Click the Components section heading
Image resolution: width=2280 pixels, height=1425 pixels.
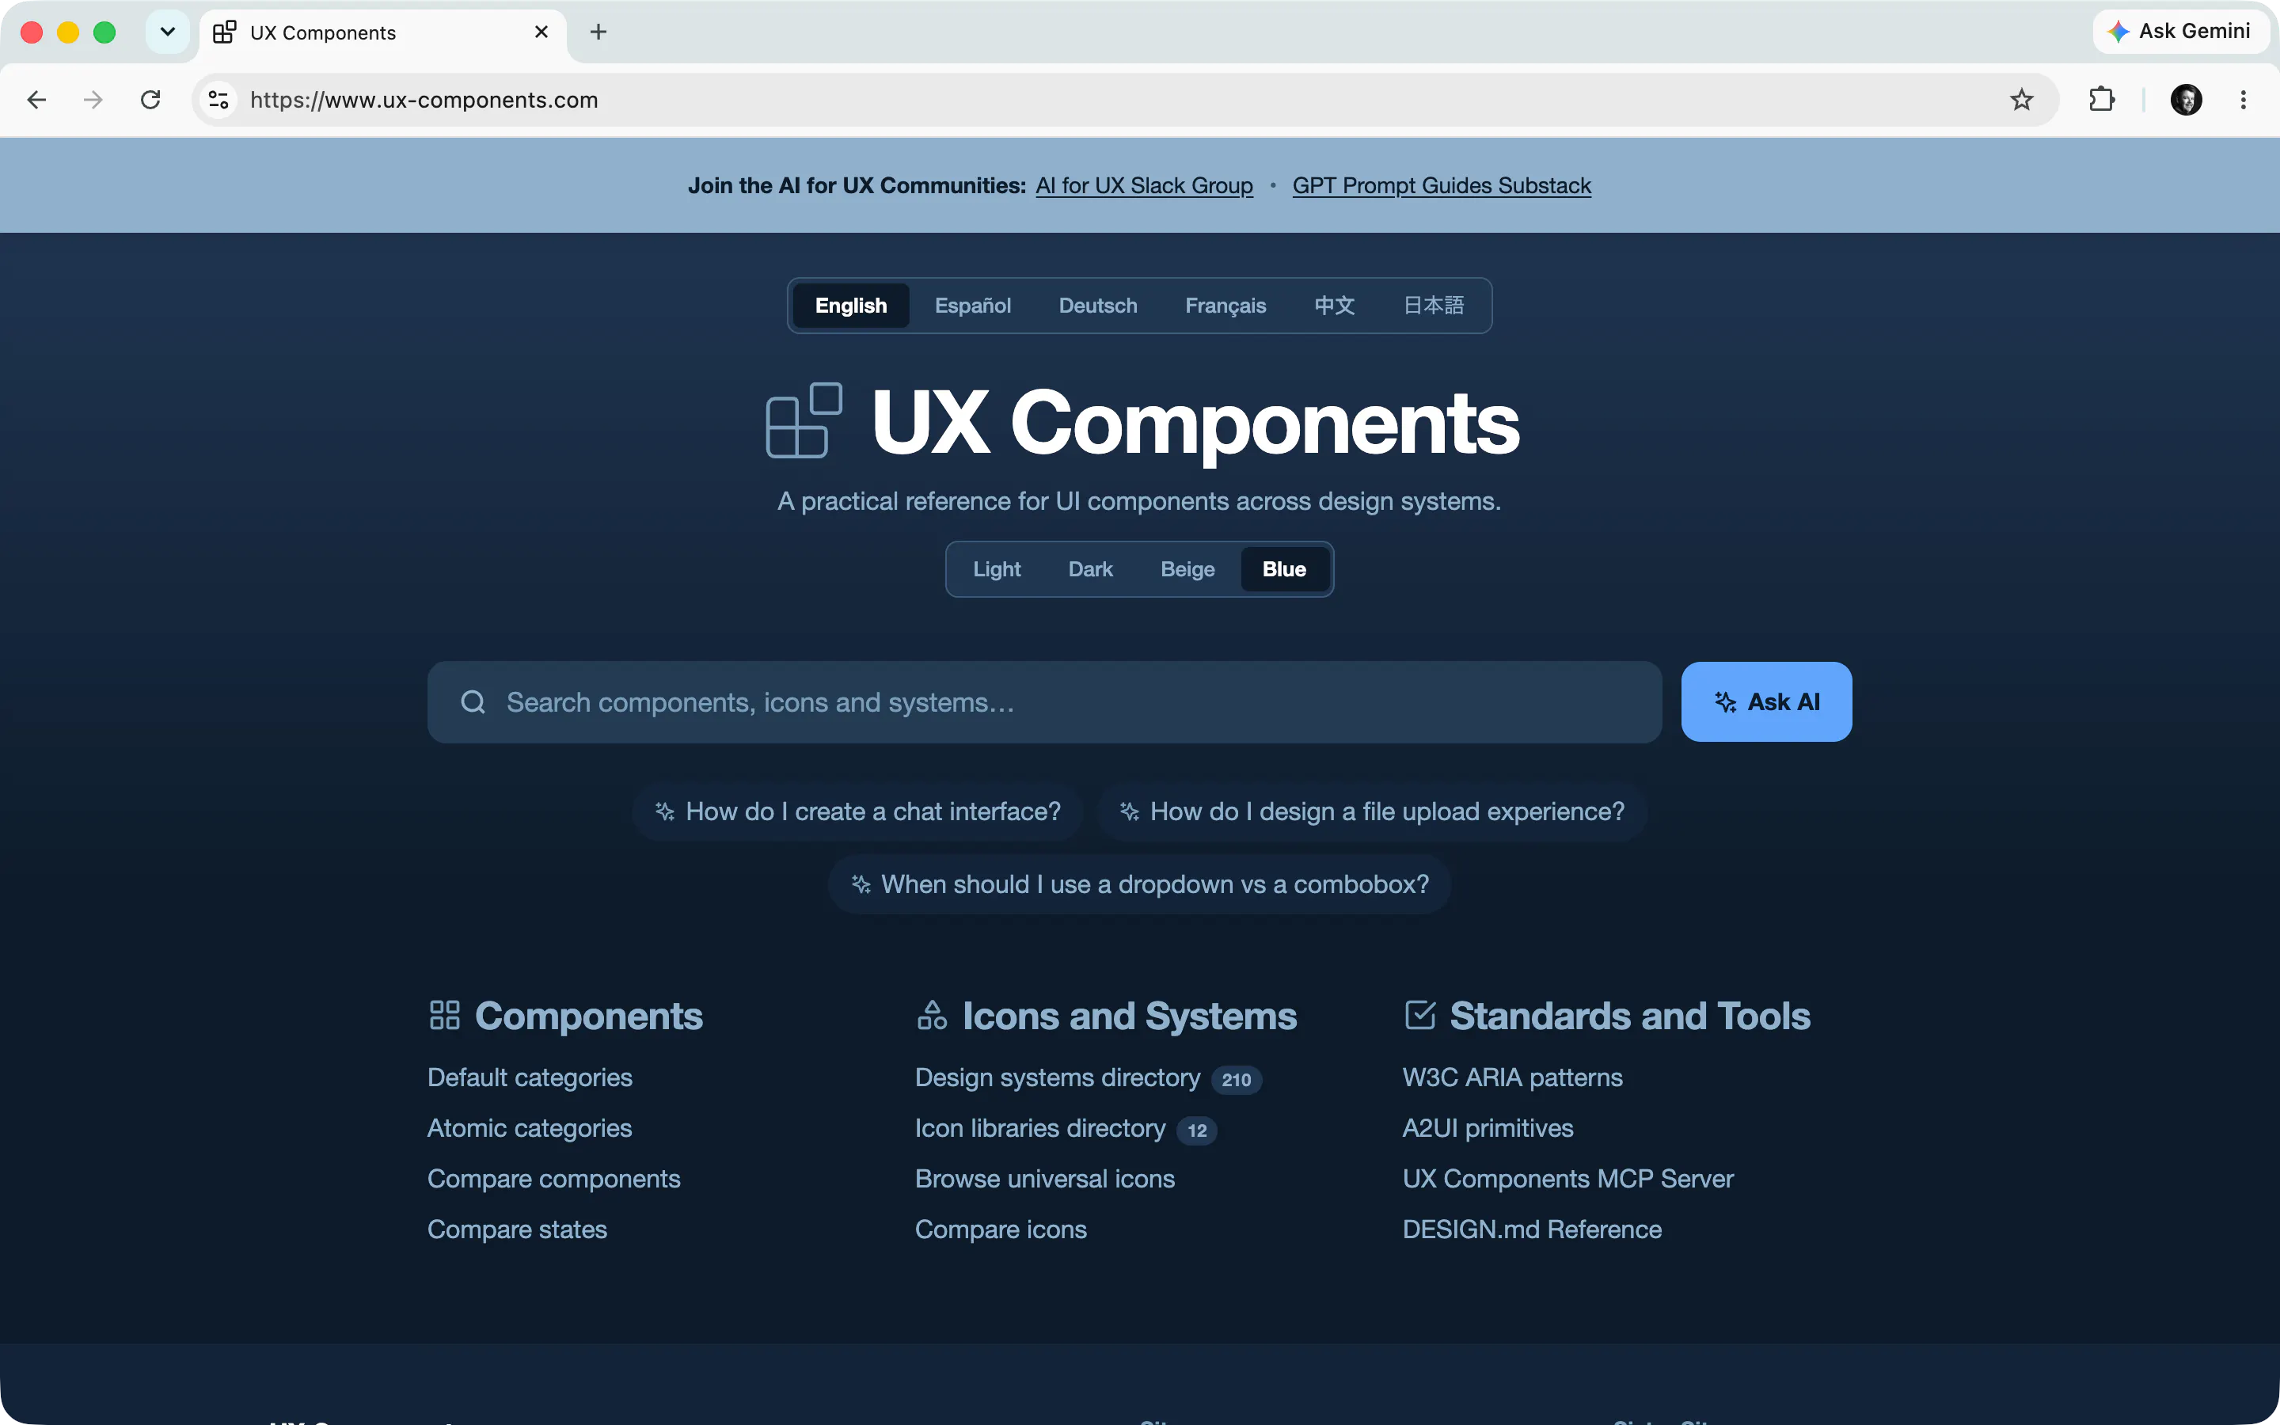[589, 1015]
